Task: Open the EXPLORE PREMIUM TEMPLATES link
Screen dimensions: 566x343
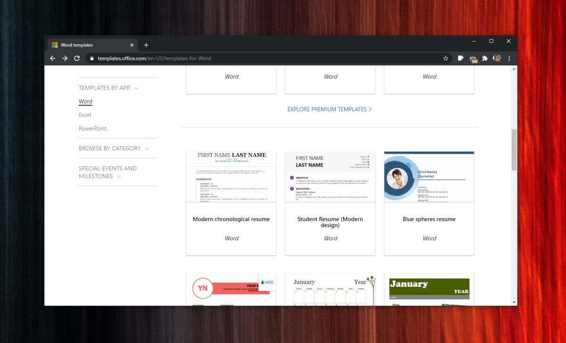Action: (329, 109)
